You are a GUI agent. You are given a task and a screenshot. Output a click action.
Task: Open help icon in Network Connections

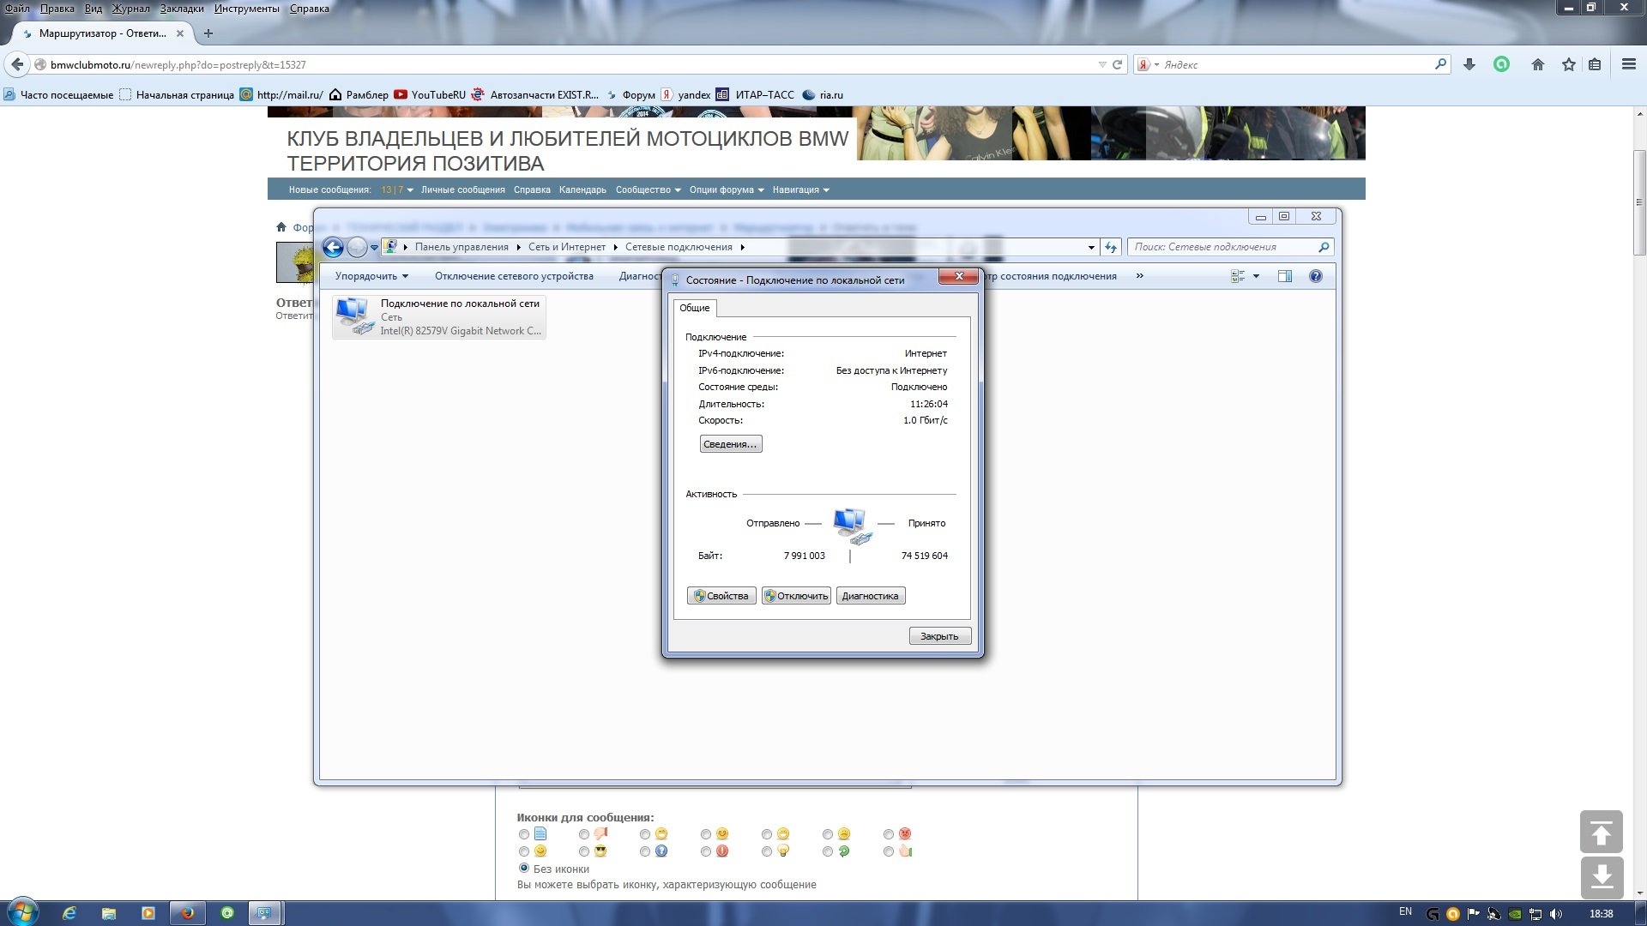tap(1315, 276)
